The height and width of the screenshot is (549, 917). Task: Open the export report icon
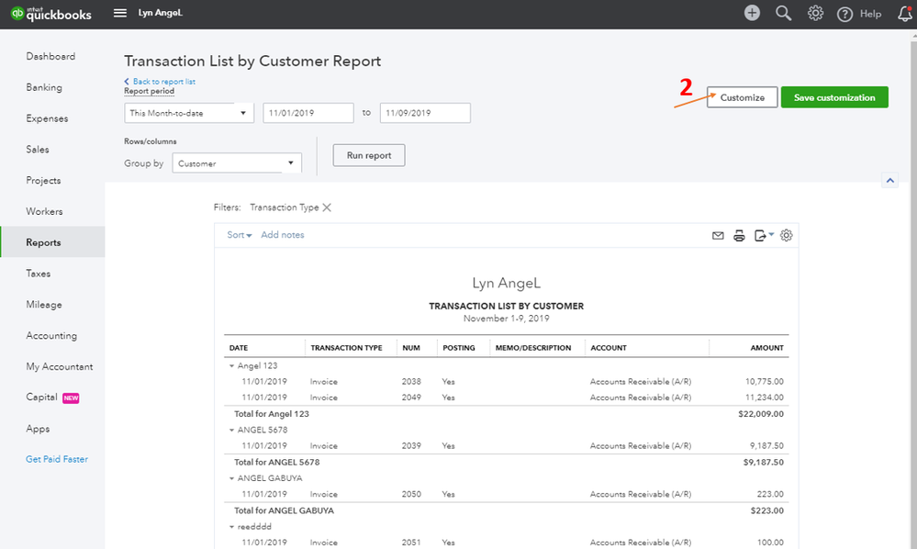(764, 236)
